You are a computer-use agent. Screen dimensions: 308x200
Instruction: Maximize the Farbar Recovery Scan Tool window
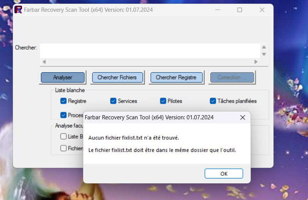[239, 10]
